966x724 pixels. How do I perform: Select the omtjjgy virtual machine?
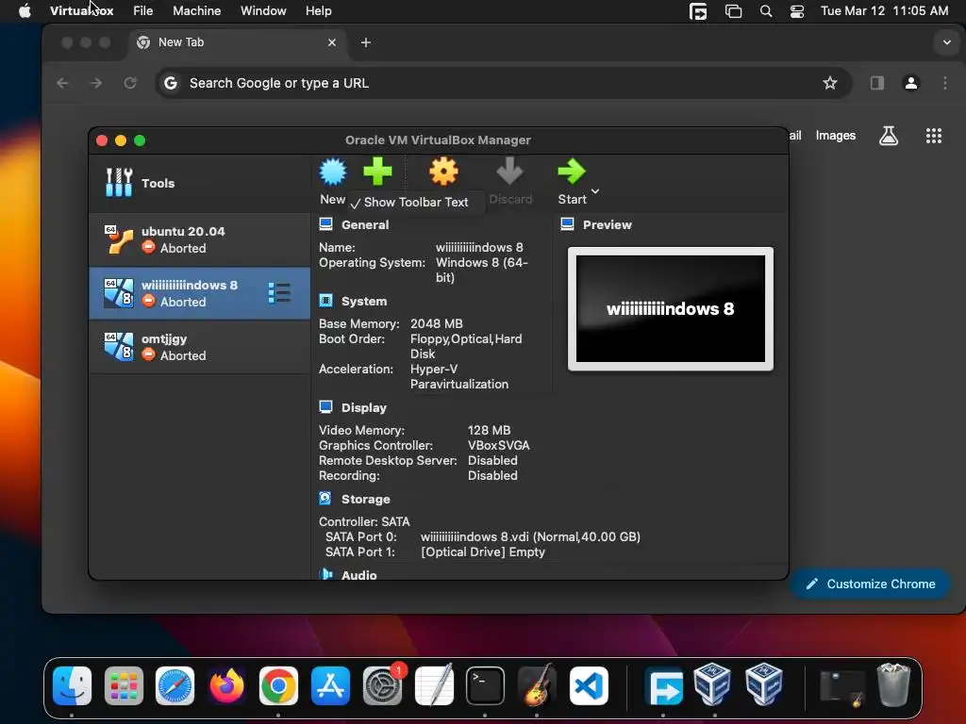point(200,347)
